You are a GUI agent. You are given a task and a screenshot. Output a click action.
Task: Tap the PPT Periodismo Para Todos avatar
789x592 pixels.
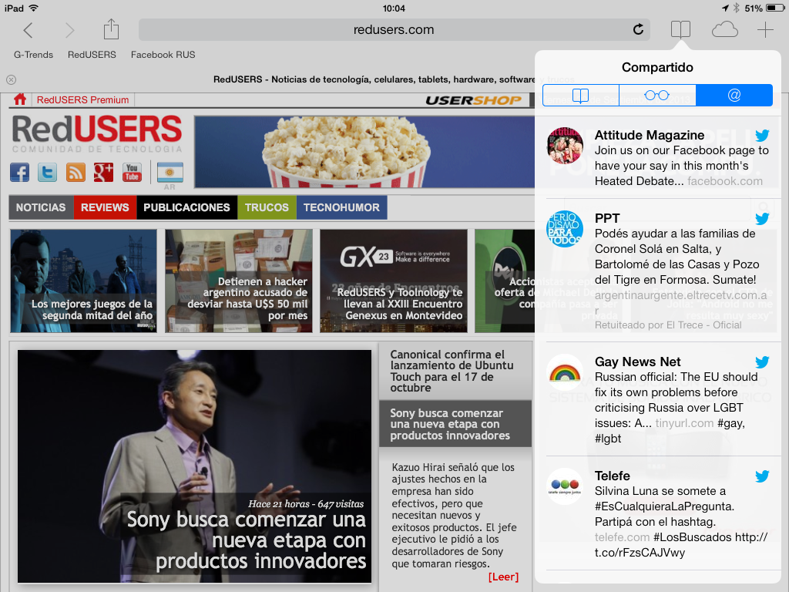click(x=565, y=228)
